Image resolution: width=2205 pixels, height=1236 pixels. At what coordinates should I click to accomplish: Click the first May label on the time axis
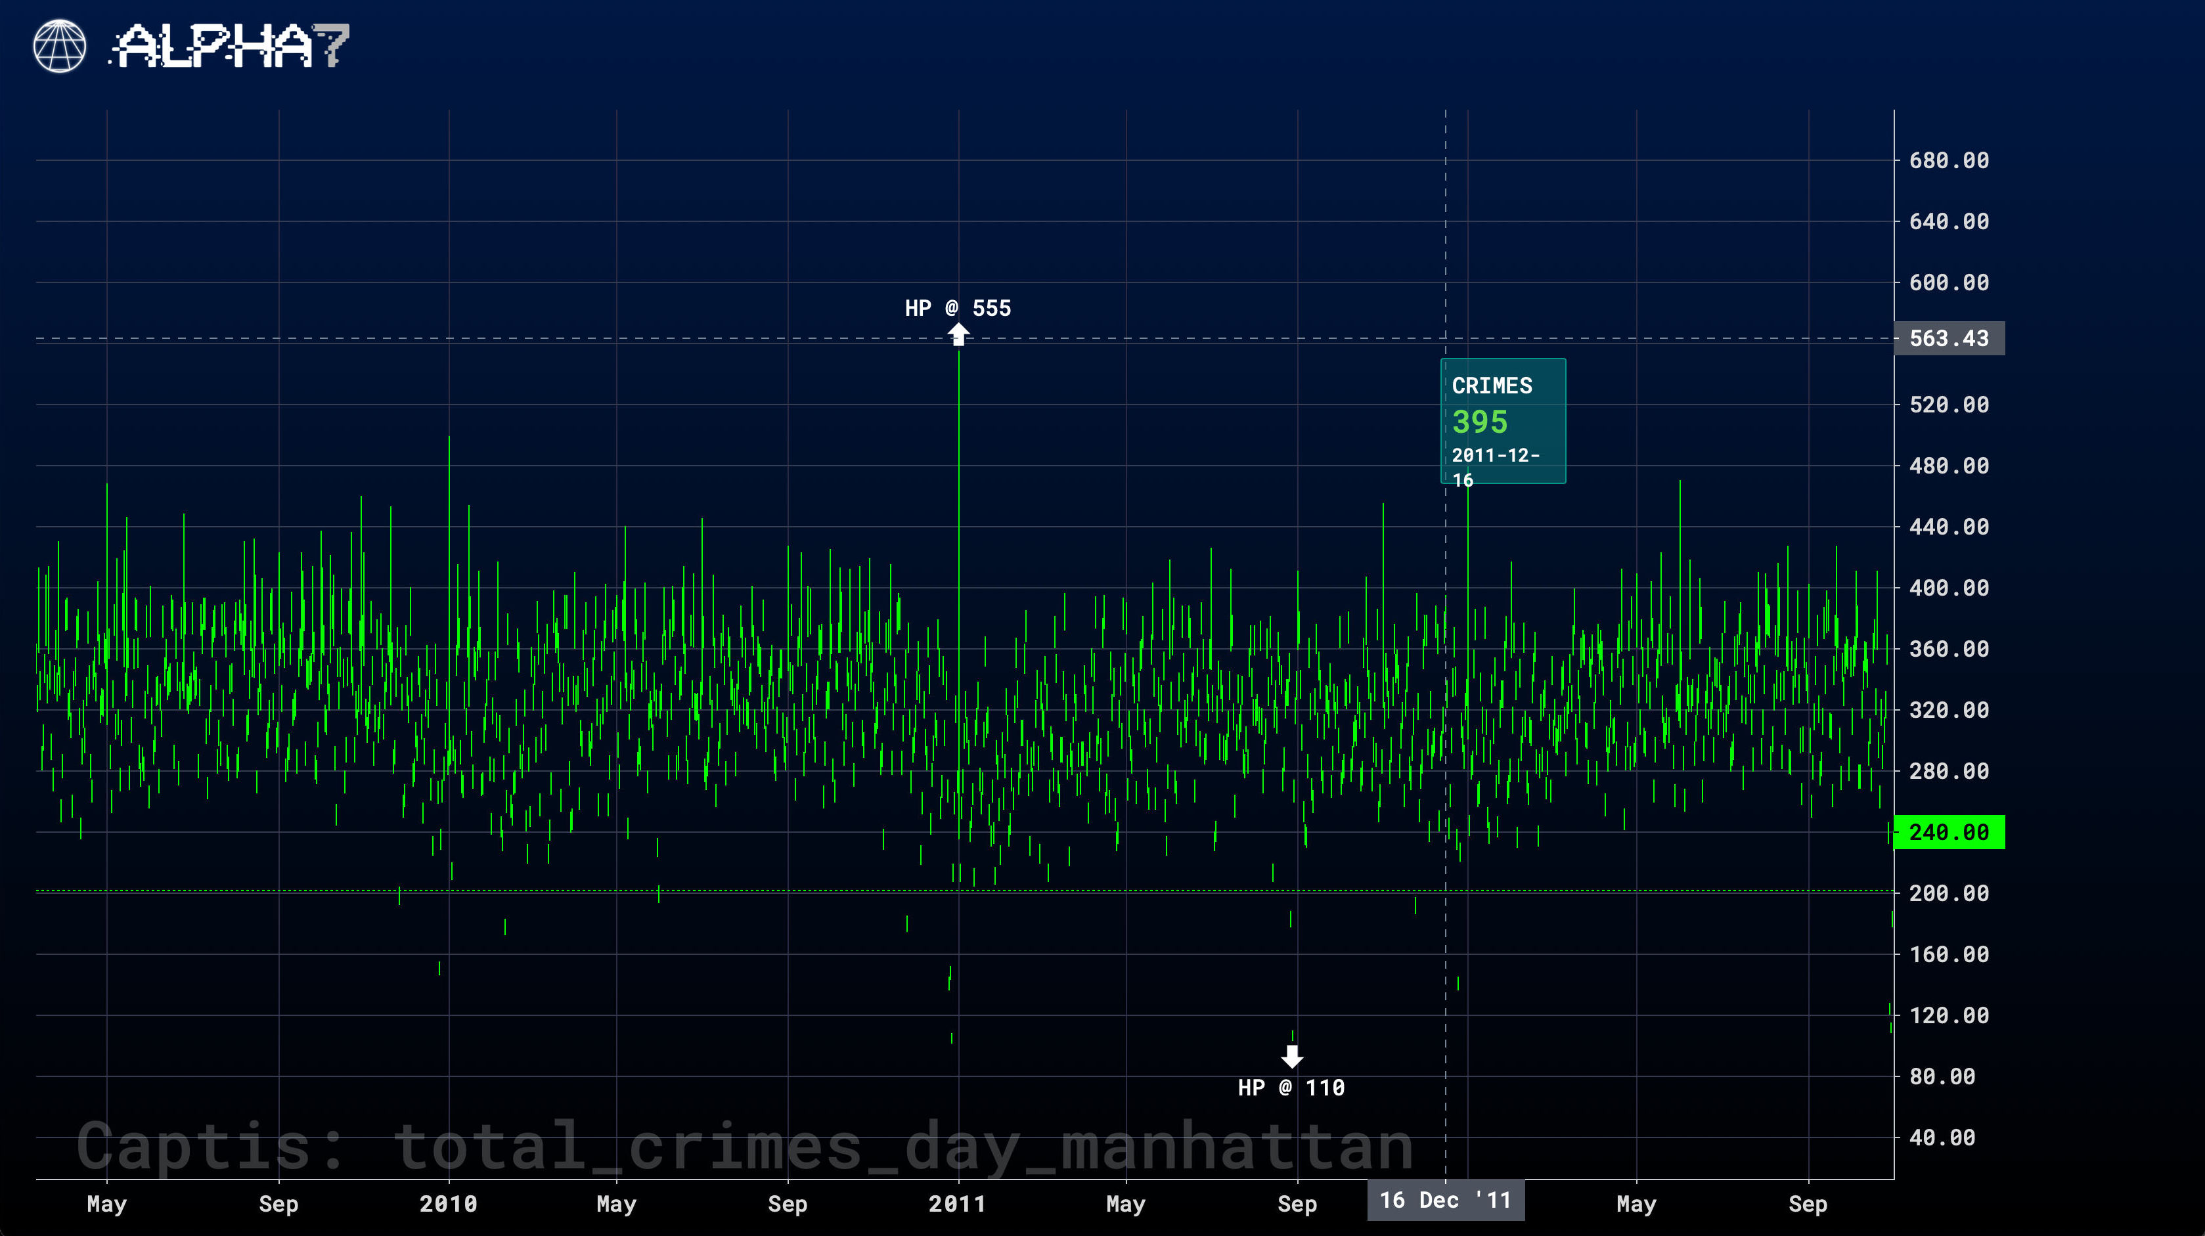pyautogui.click(x=107, y=1204)
